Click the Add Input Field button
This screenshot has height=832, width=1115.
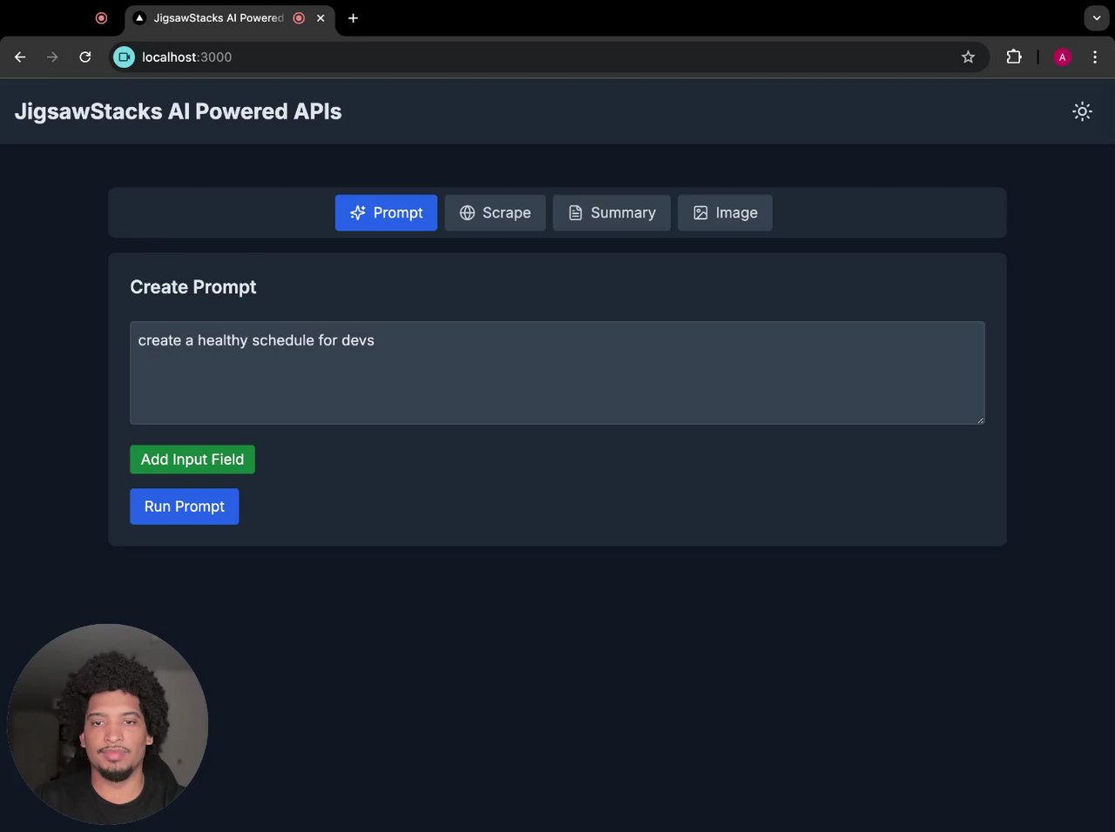(193, 460)
